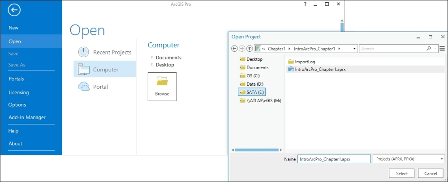The image size is (448, 182).
Task: Open the Add-In Manager menu item
Action: pyautogui.click(x=27, y=117)
